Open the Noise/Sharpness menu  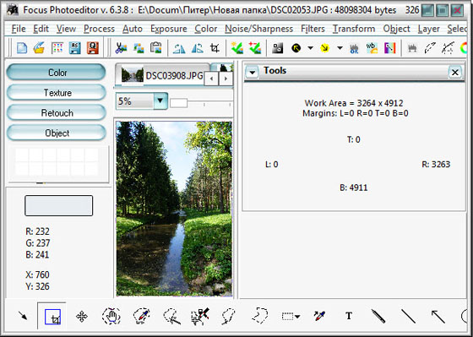pyautogui.click(x=258, y=29)
